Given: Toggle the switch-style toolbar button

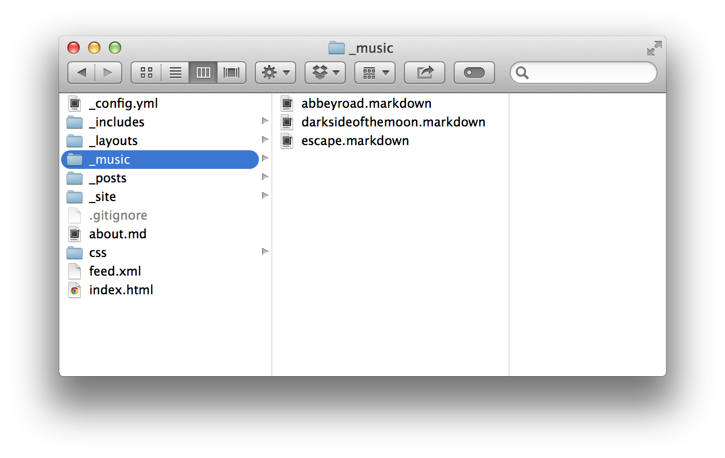Looking at the screenshot, I should [474, 73].
